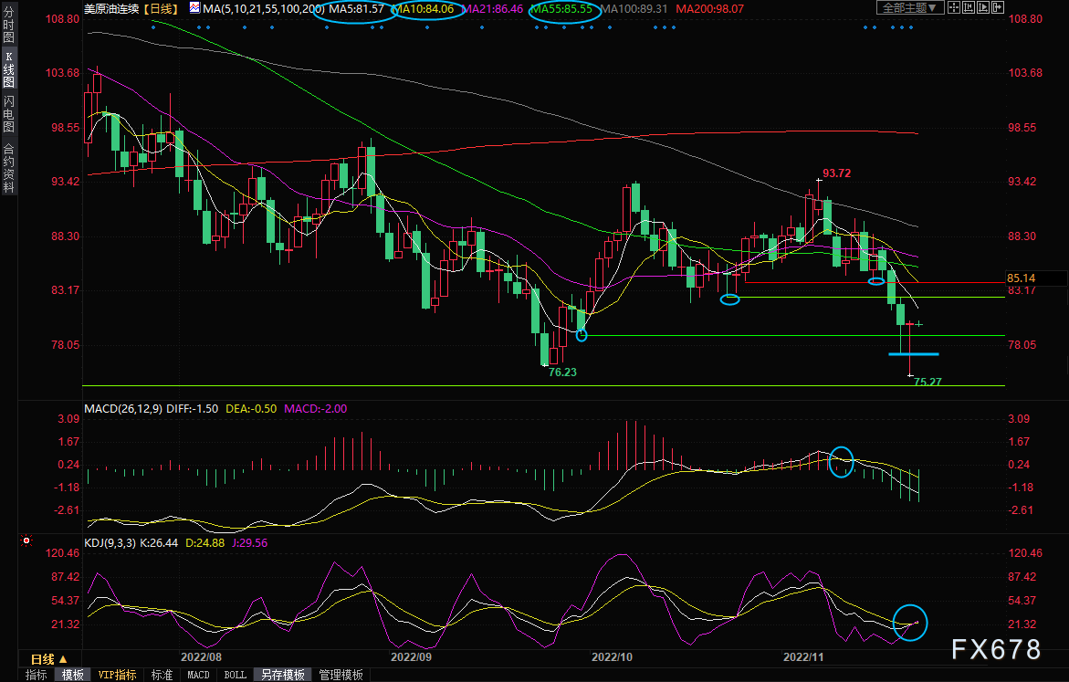
Task: Click the crosshair cursor icon
Action: [954, 7]
